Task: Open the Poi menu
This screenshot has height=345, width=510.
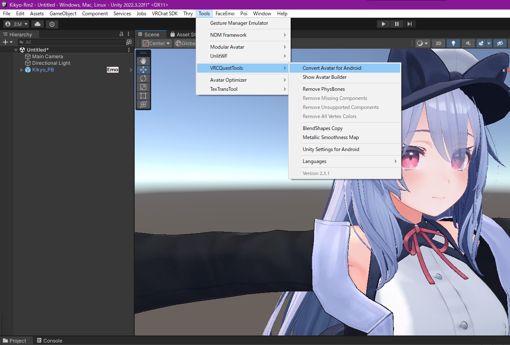Action: [244, 14]
